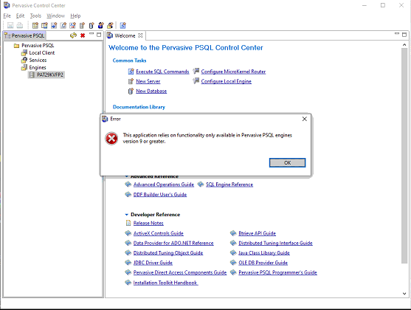
Task: Select the Pervasive PSQL explorer tab
Action: pos(24,35)
